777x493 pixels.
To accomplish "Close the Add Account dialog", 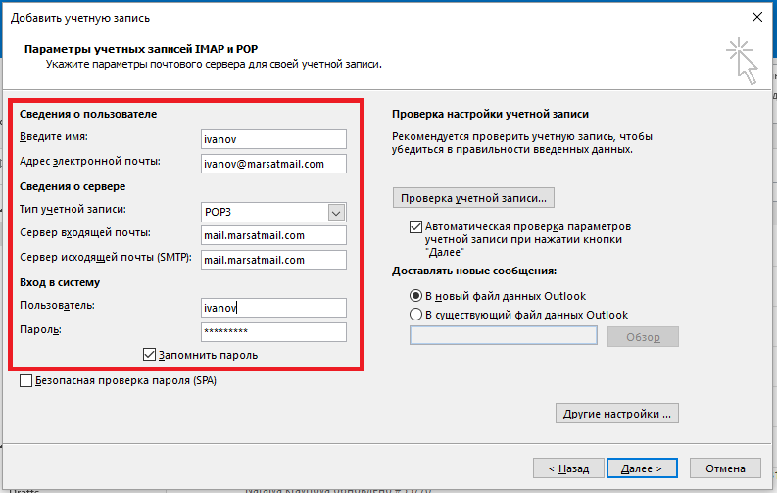I will 756,17.
